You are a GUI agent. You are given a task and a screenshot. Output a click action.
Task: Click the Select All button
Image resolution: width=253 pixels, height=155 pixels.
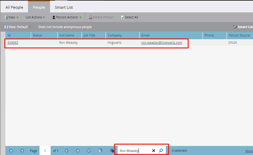click(x=130, y=17)
